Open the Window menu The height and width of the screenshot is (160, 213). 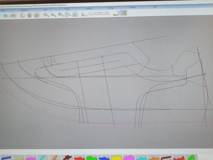(x=132, y=7)
